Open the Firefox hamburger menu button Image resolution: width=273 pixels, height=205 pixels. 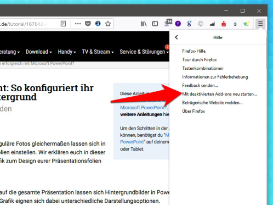pyautogui.click(x=260, y=24)
